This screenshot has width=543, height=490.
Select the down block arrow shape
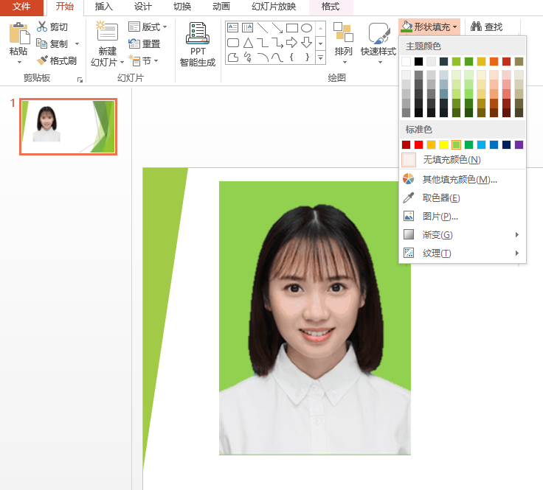click(306, 43)
